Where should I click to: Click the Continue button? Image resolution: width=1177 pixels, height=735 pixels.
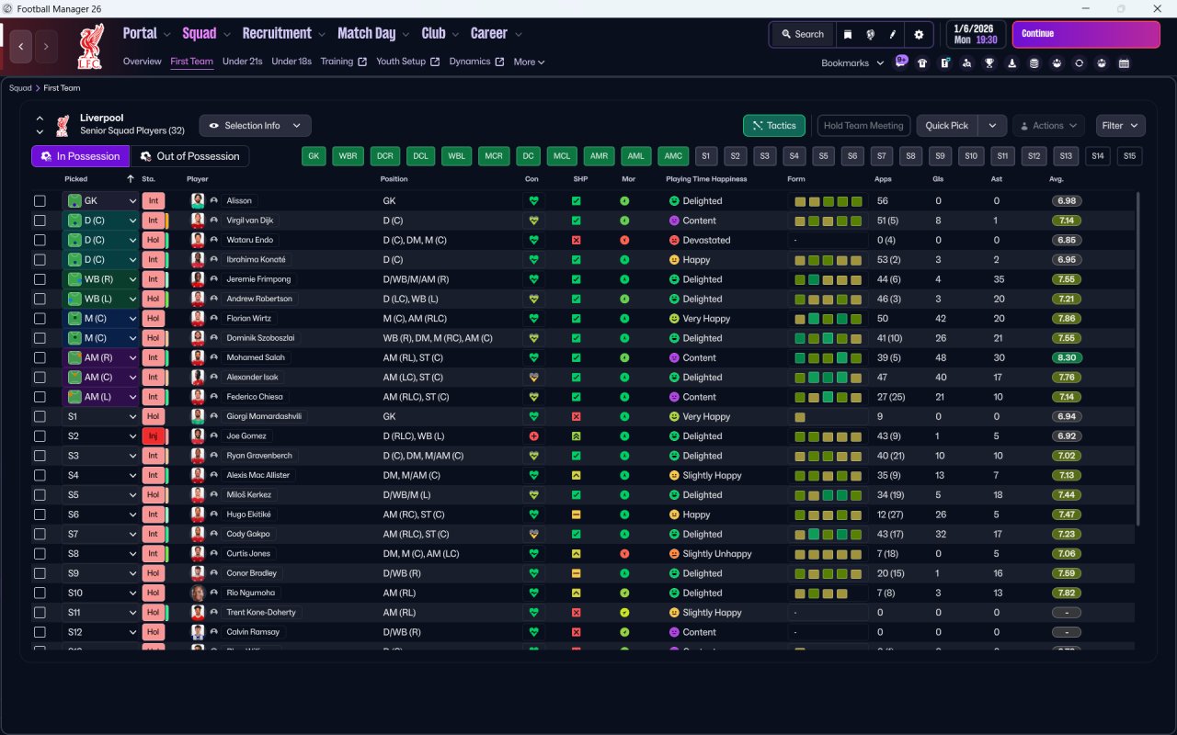click(1086, 34)
